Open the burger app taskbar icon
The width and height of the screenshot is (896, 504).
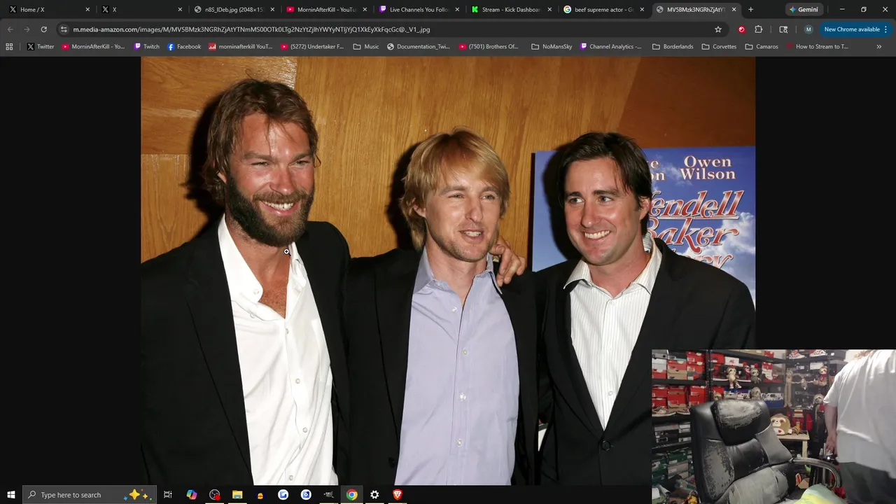click(260, 495)
